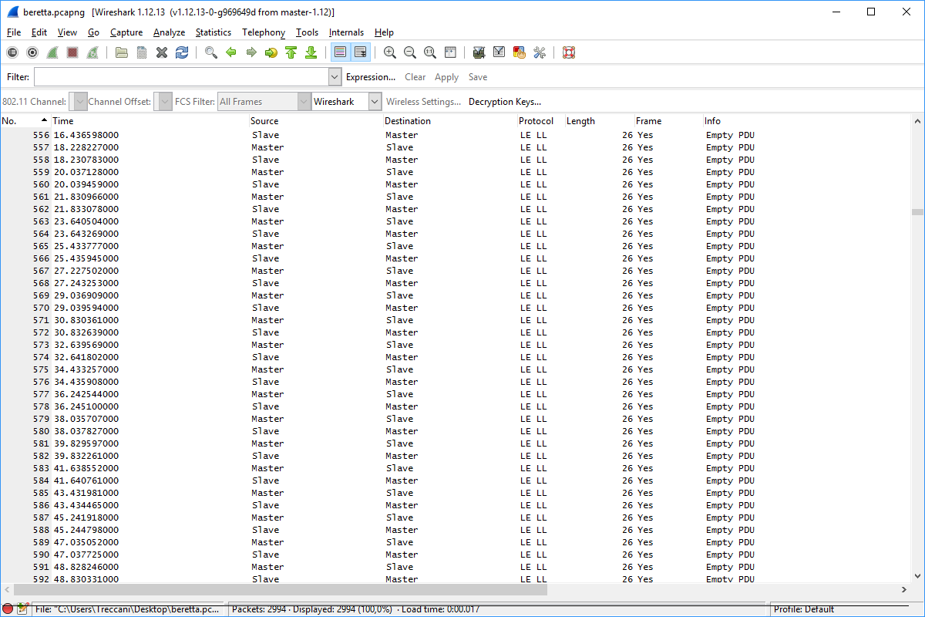Expand the display filter history dropdown

click(335, 77)
